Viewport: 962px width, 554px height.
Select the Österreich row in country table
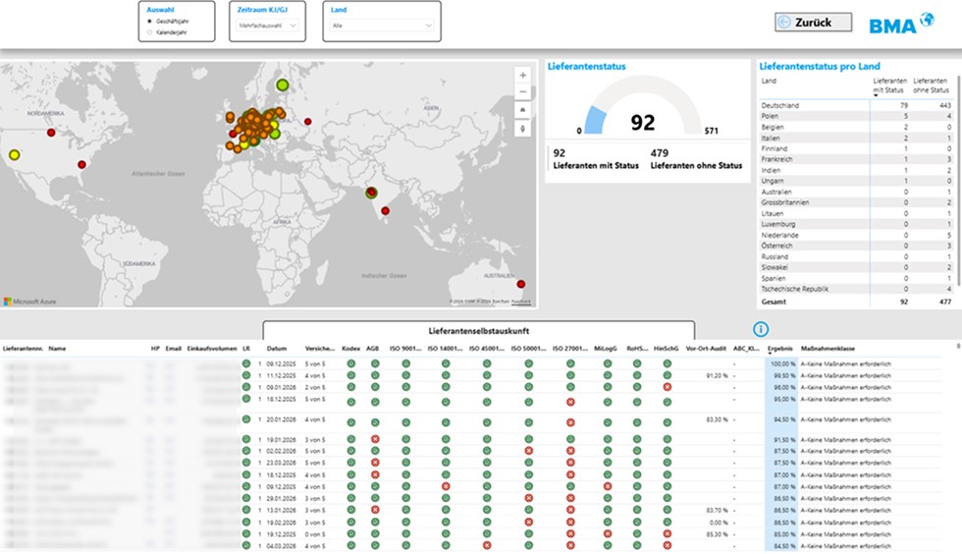856,246
